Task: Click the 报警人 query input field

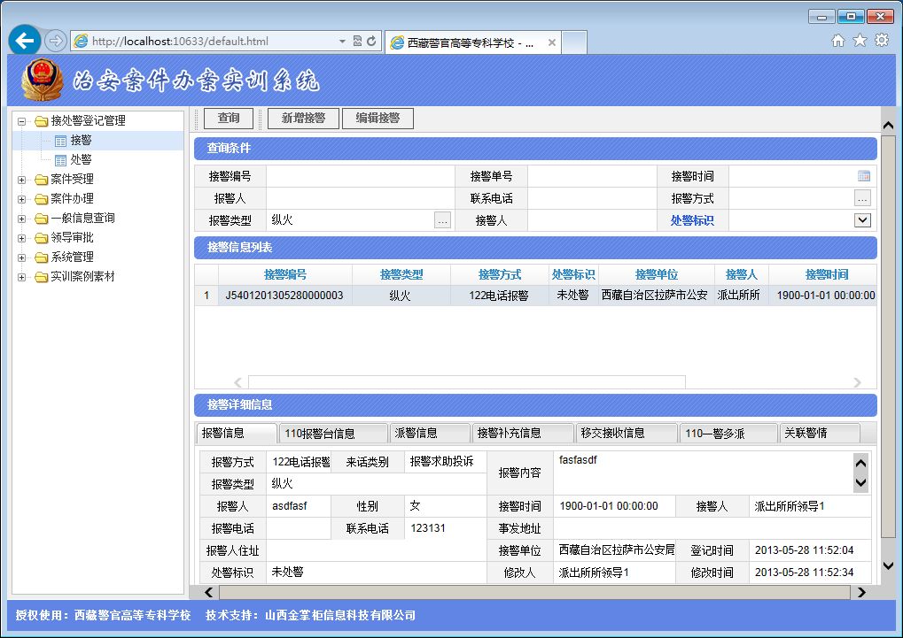Action: 361,198
